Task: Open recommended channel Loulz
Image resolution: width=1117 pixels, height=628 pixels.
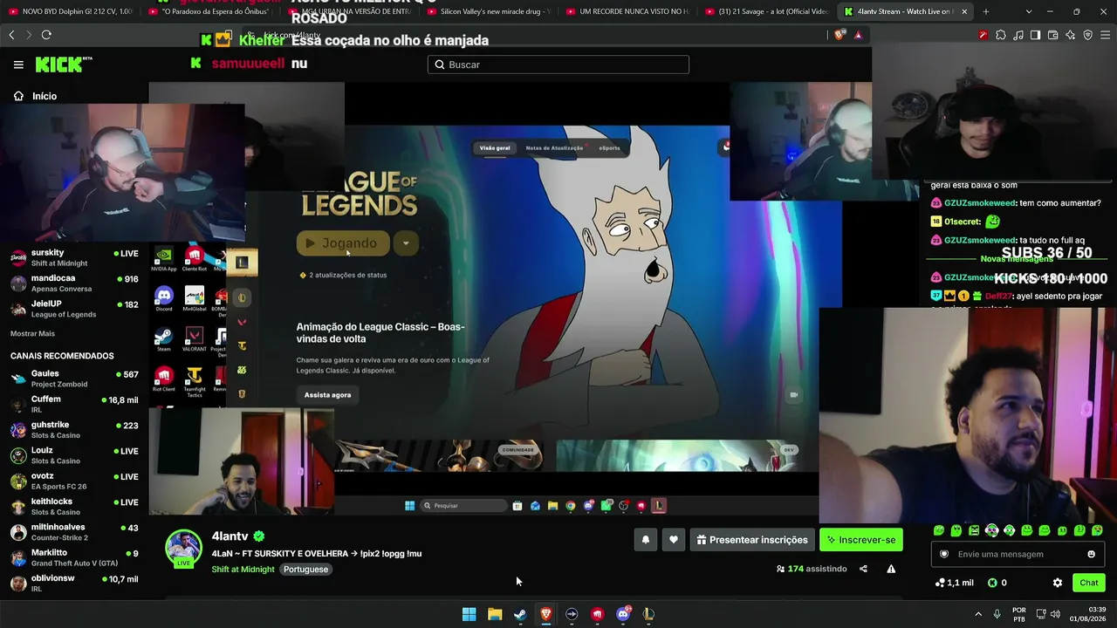Action: (x=74, y=455)
